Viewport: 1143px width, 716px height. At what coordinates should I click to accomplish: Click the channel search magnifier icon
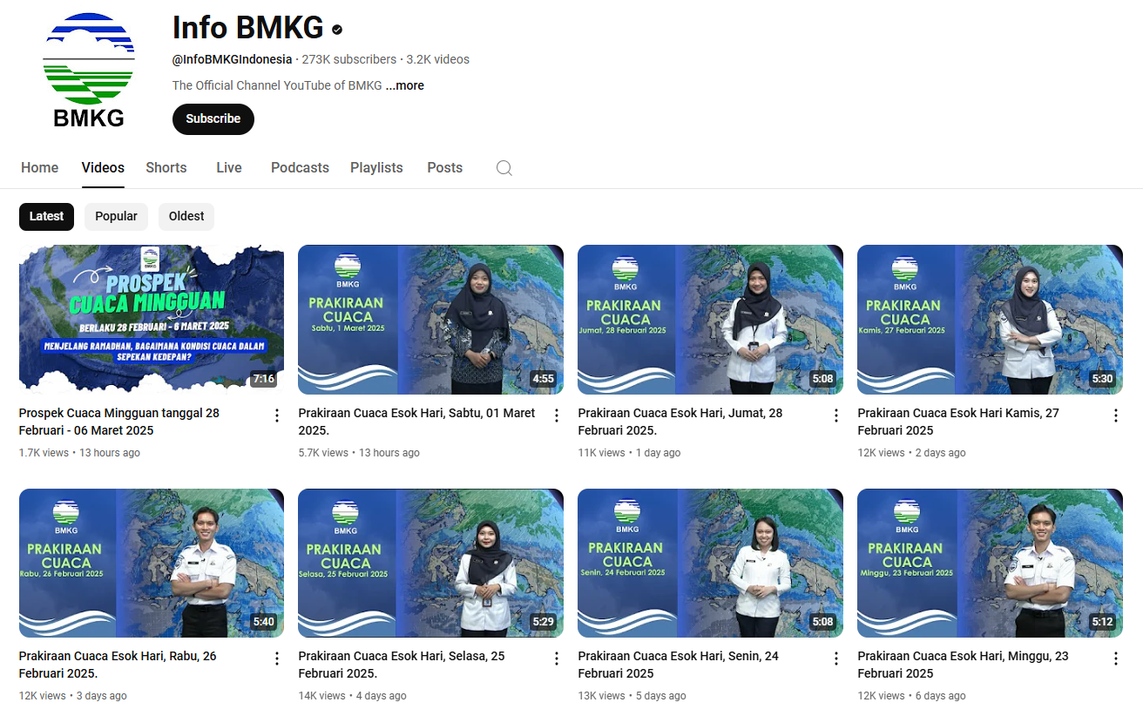[x=504, y=168]
